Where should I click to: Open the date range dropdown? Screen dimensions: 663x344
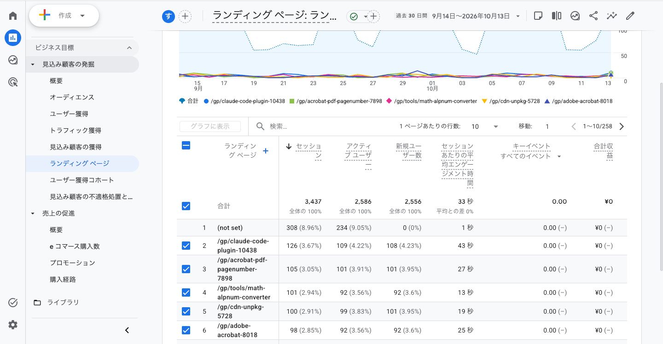(476, 16)
